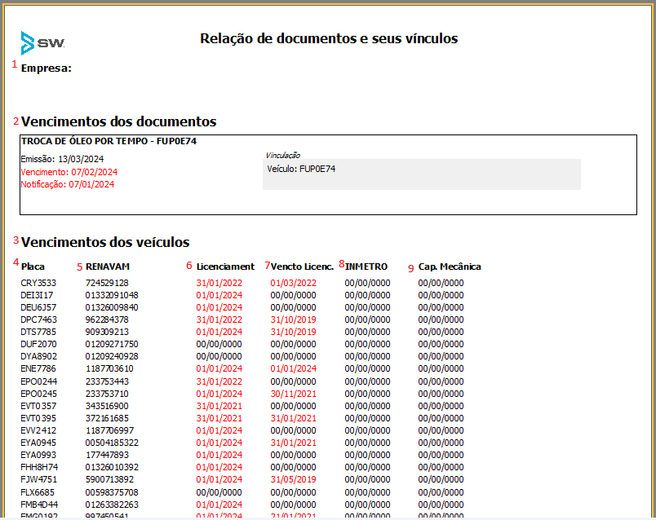Select plate 'DUF2070'
The image size is (656, 520).
coord(38,344)
